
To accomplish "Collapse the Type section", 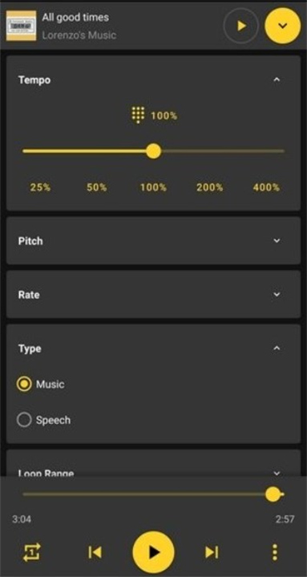I will [277, 348].
